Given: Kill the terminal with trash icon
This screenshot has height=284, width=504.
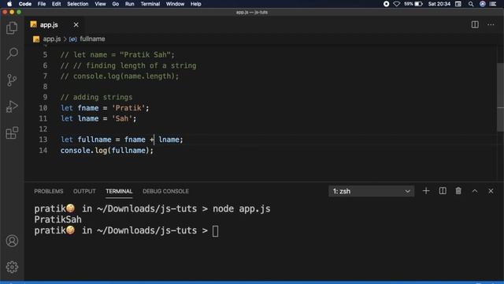Looking at the screenshot, I should [x=458, y=191].
